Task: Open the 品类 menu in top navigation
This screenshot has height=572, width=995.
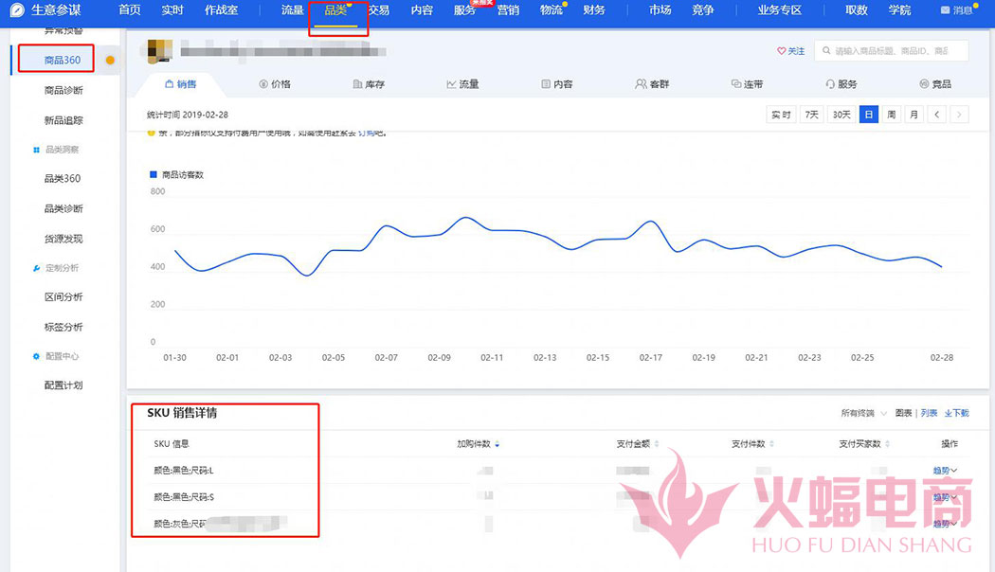Action: 337,10
